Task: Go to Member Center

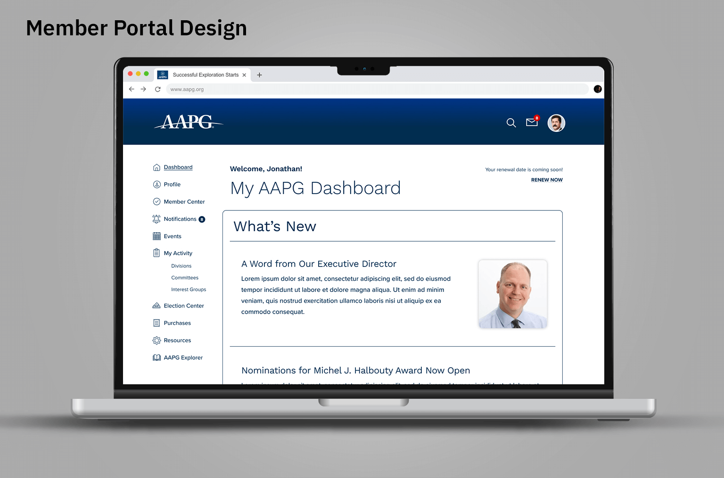Action: (x=184, y=202)
